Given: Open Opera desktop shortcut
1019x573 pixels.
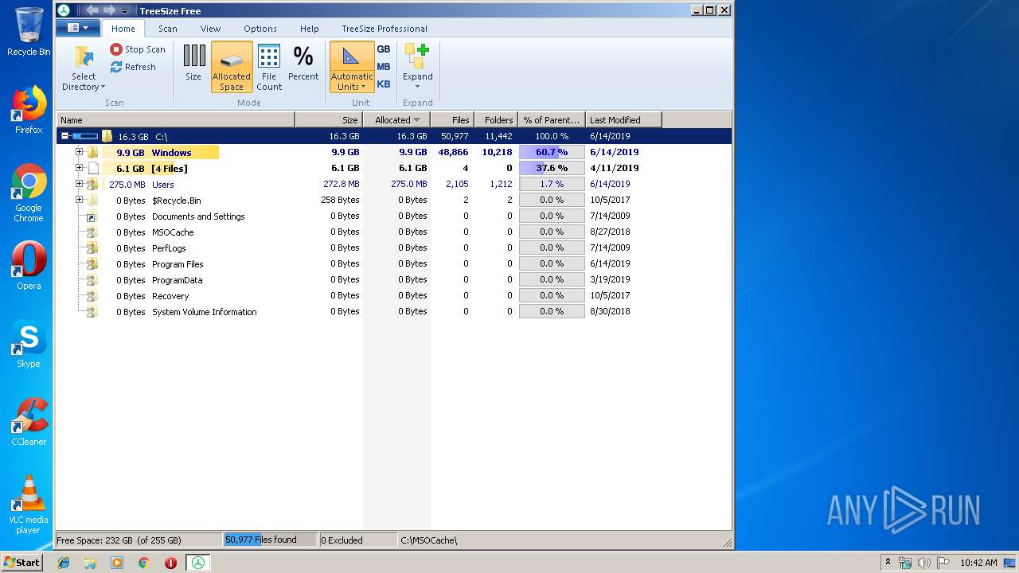Looking at the screenshot, I should coord(29,266).
